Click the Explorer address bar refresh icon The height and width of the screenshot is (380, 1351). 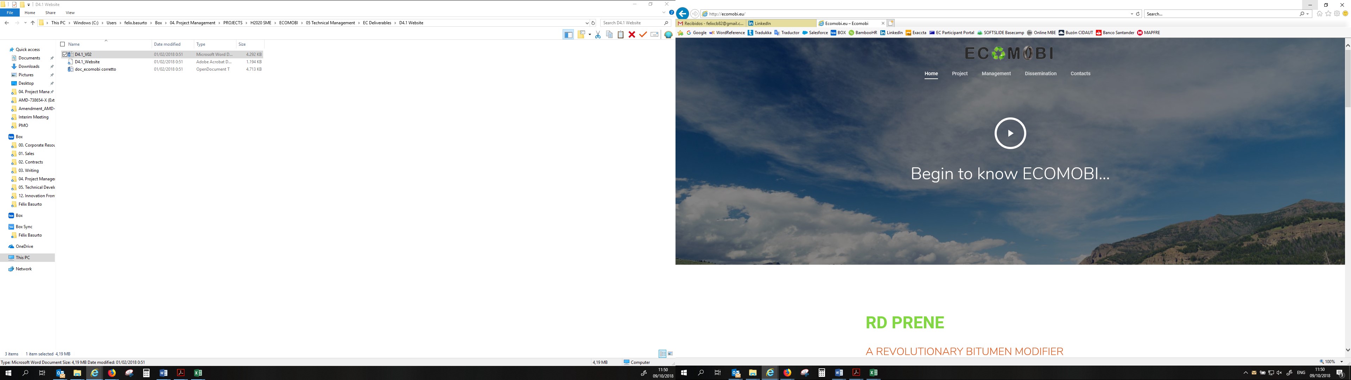[x=593, y=23]
